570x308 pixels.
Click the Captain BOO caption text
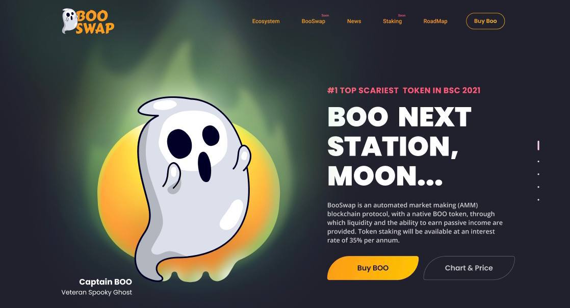106,282
